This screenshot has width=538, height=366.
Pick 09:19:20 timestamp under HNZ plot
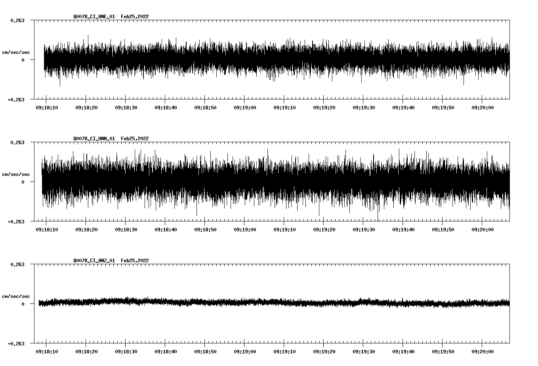(x=324, y=351)
